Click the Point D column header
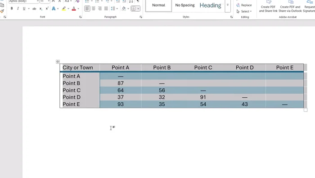Screen dimensions: 315x178 244,68
